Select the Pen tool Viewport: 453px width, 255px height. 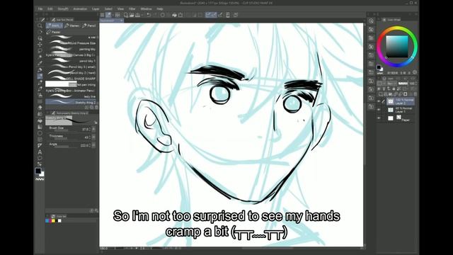(40, 70)
